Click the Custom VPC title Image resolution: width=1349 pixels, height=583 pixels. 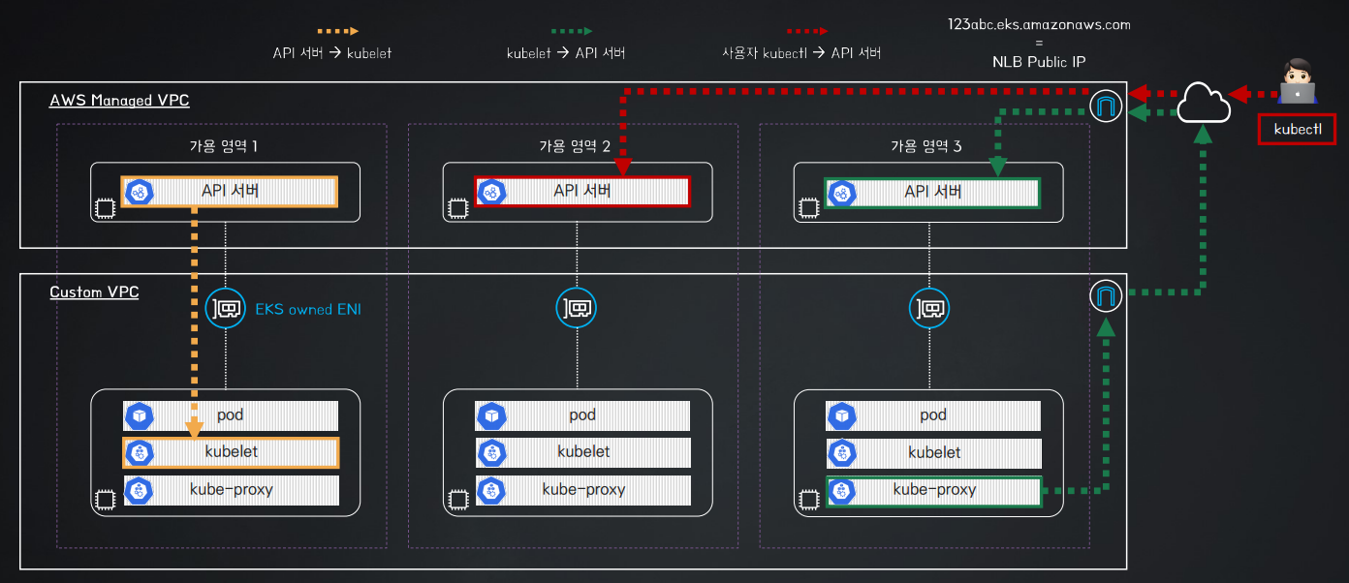click(94, 291)
